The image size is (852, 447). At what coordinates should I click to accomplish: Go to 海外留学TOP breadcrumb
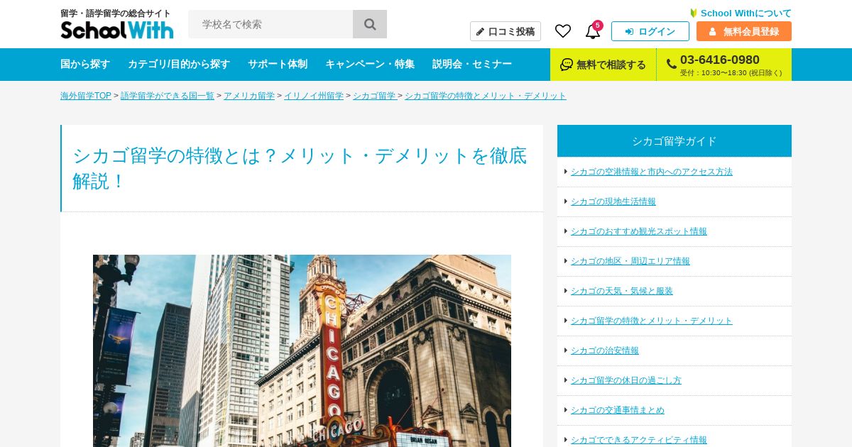click(x=86, y=96)
